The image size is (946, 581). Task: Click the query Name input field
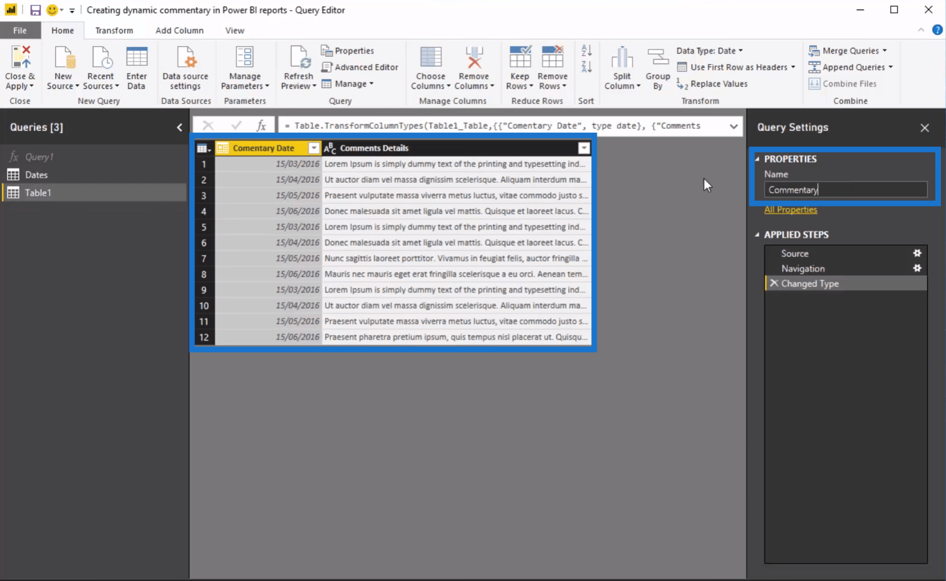846,190
